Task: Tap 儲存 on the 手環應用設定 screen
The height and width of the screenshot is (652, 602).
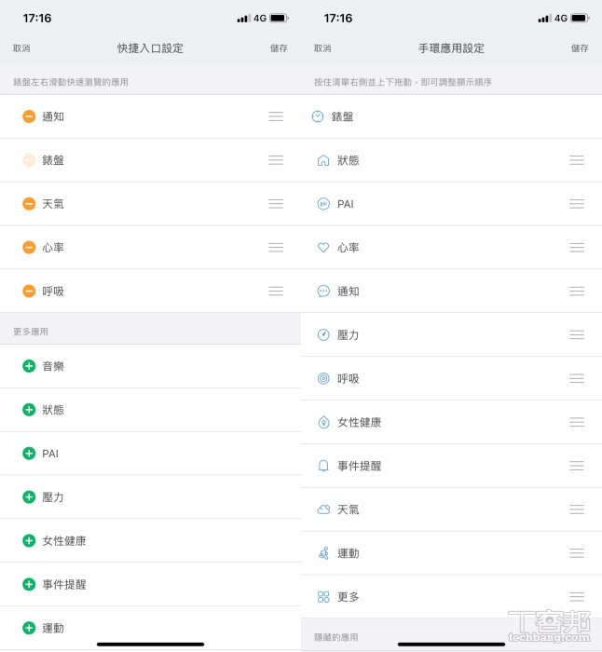Action: [x=580, y=48]
